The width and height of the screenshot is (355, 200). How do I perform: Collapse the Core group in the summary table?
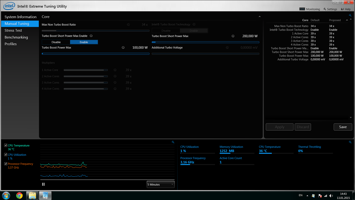[x=347, y=20]
